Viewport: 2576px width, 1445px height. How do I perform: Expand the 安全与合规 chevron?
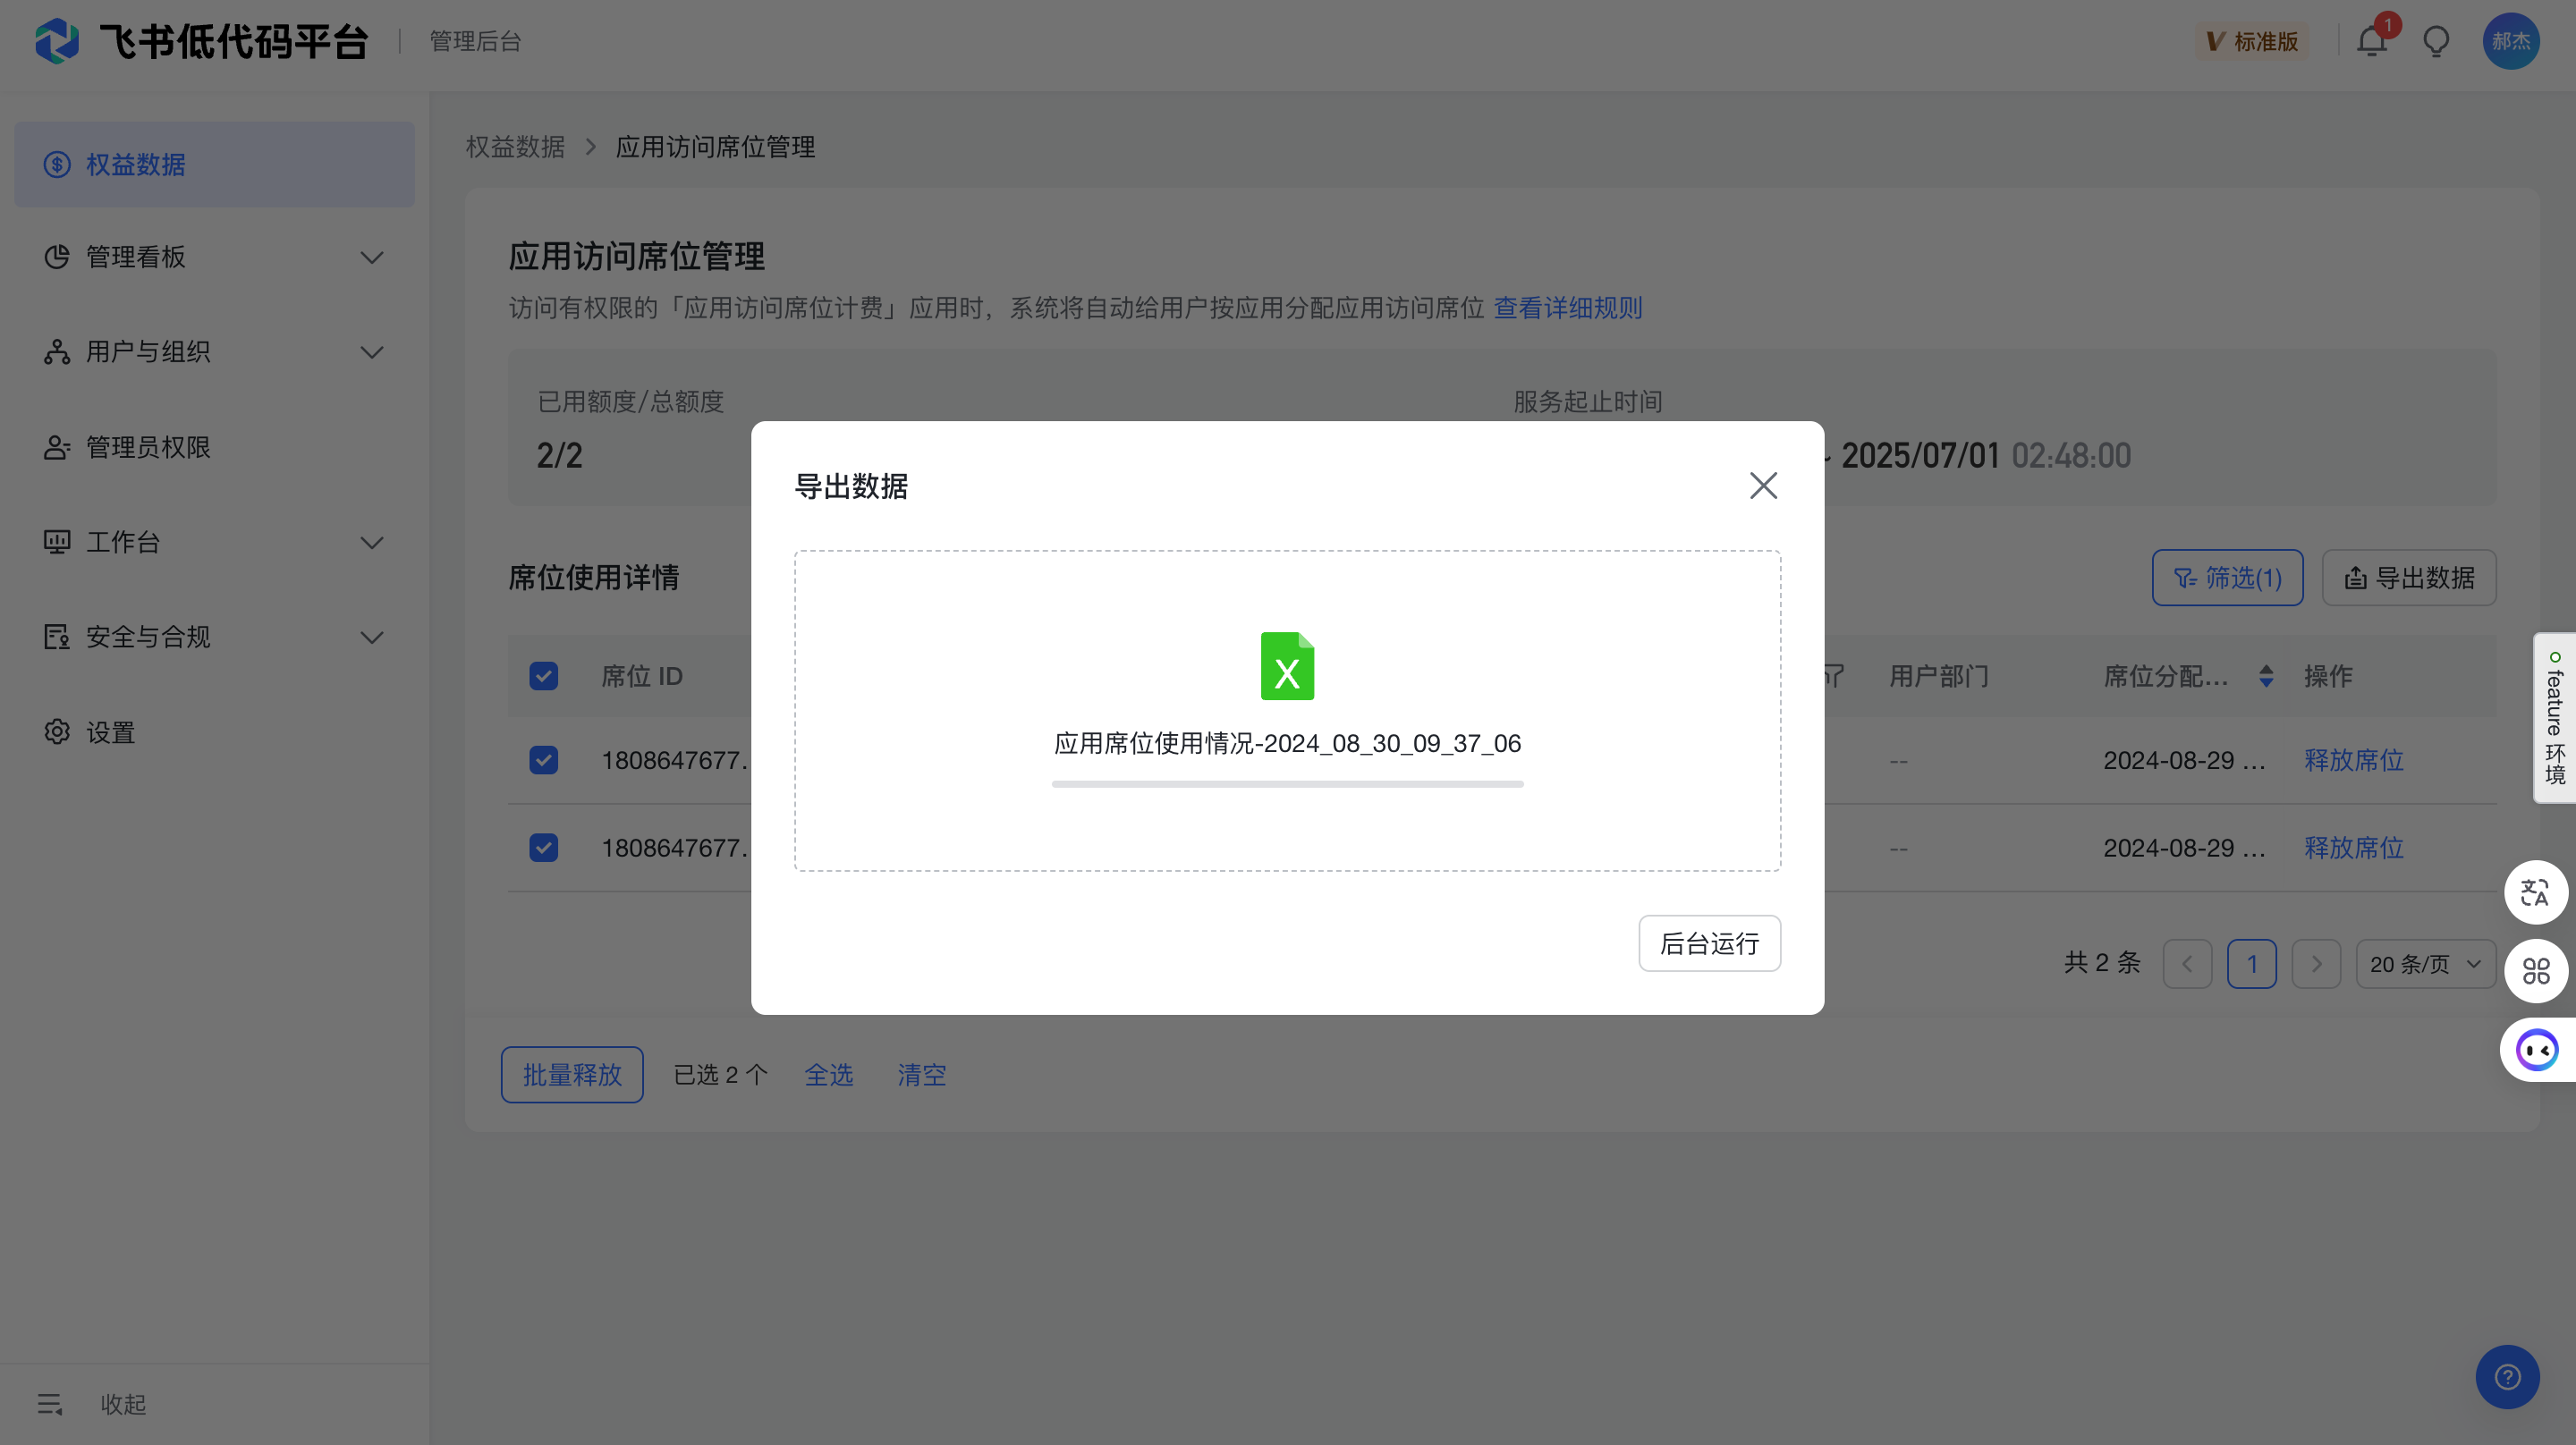[x=372, y=637]
